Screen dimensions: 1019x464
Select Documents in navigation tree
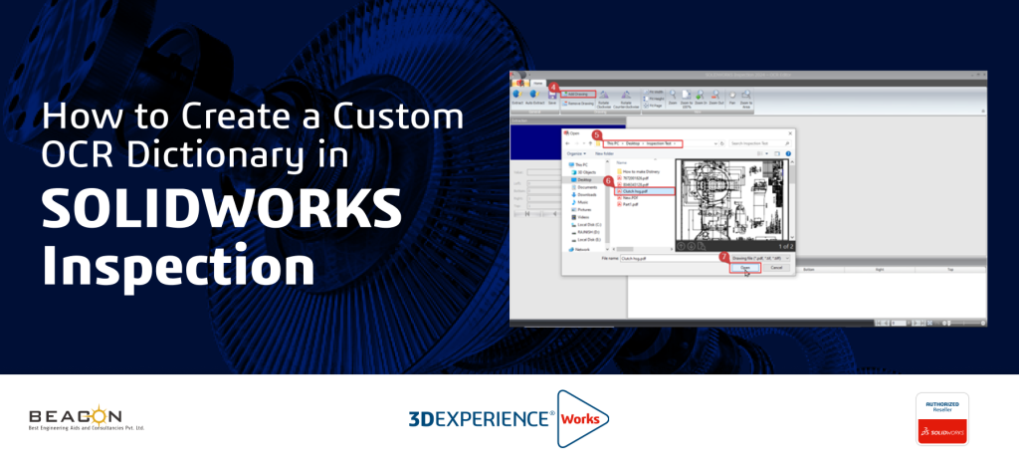coord(584,187)
